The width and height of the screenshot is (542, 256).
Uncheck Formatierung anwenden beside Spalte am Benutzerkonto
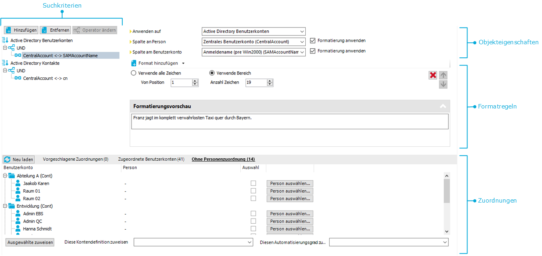pos(312,51)
